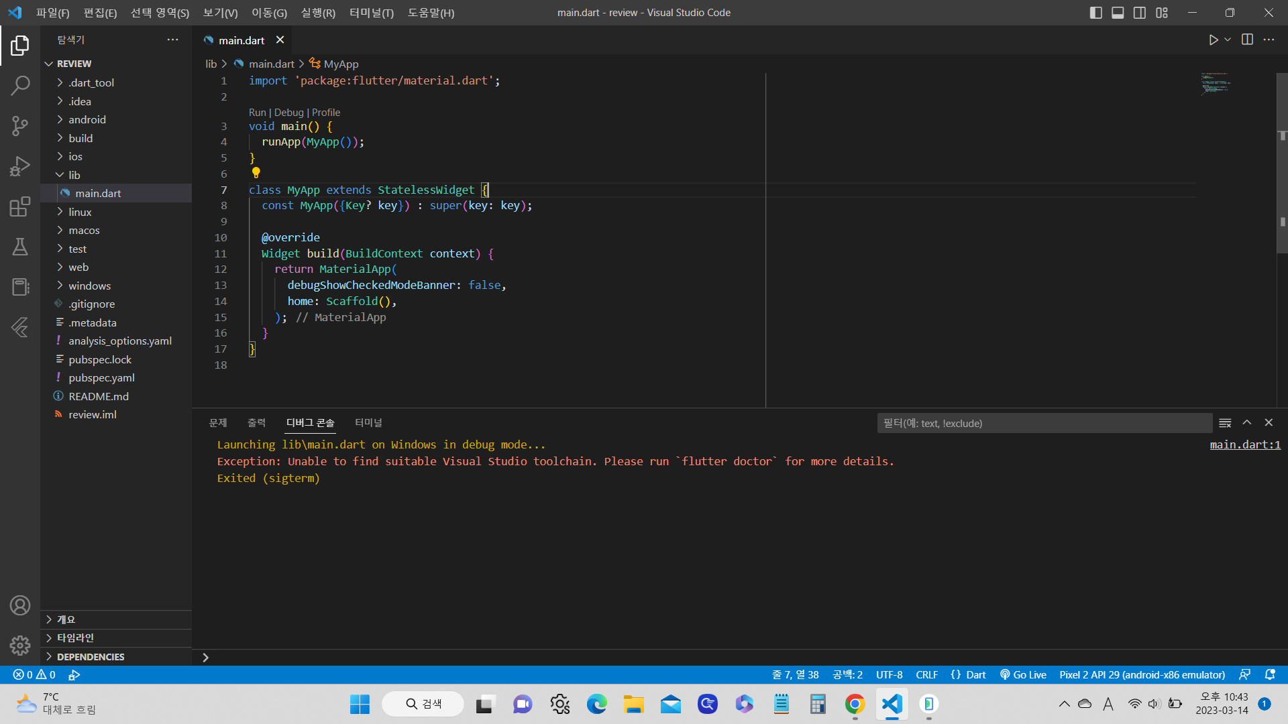Screen dimensions: 1288x724
Task: Open Explorer views and more actions
Action: 173,40
